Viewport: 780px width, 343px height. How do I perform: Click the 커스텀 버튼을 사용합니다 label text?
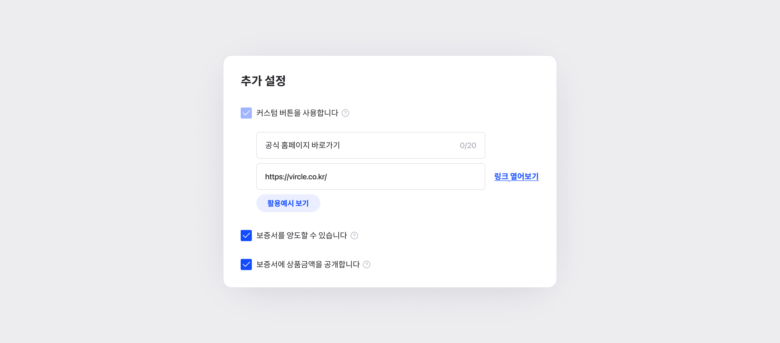297,113
